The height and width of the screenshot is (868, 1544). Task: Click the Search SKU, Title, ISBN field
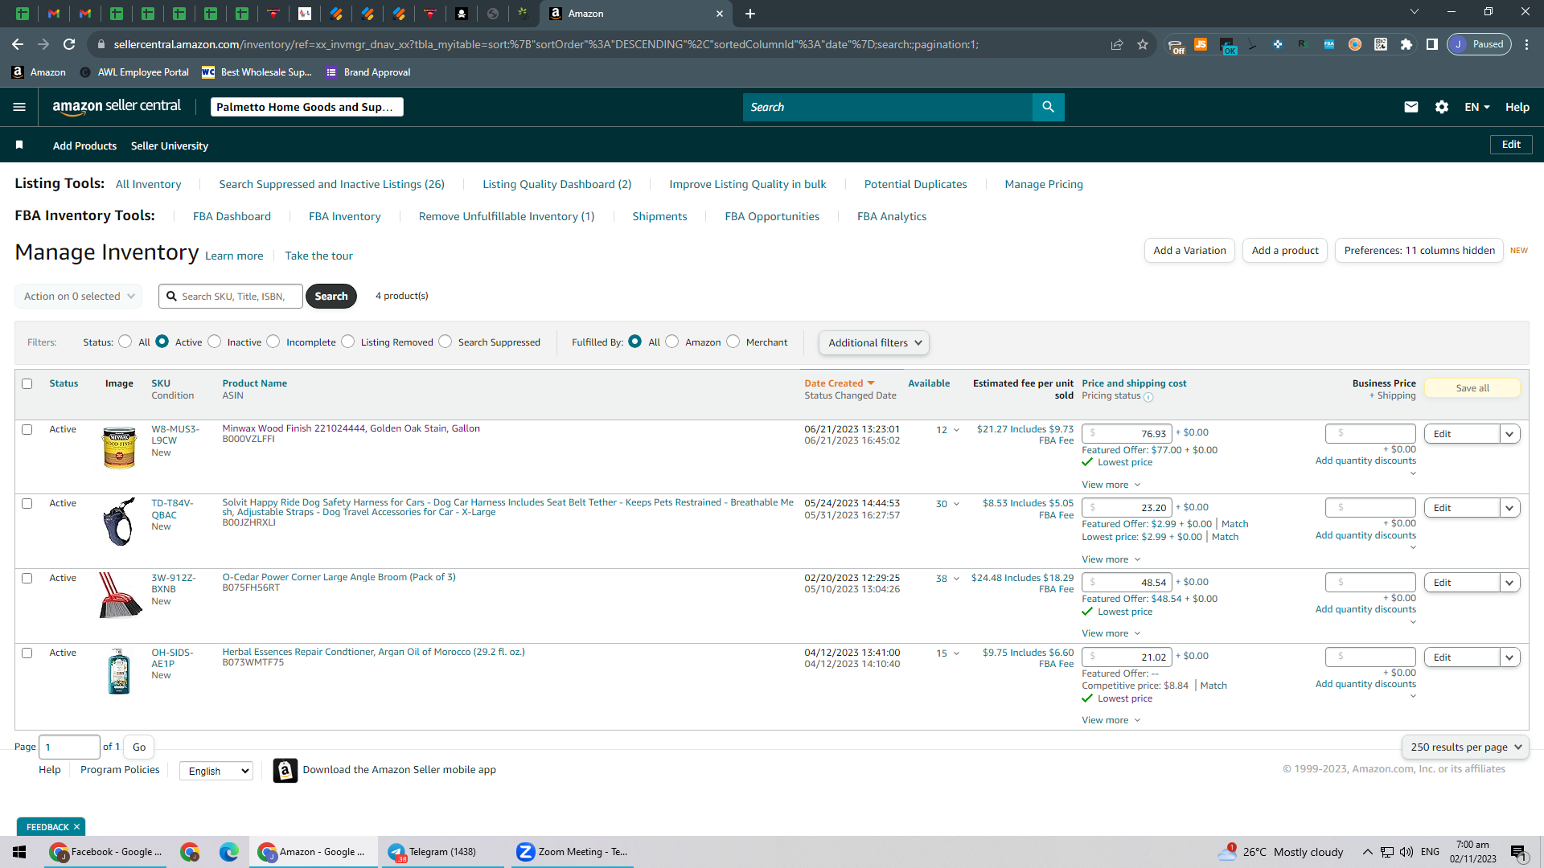coord(231,297)
